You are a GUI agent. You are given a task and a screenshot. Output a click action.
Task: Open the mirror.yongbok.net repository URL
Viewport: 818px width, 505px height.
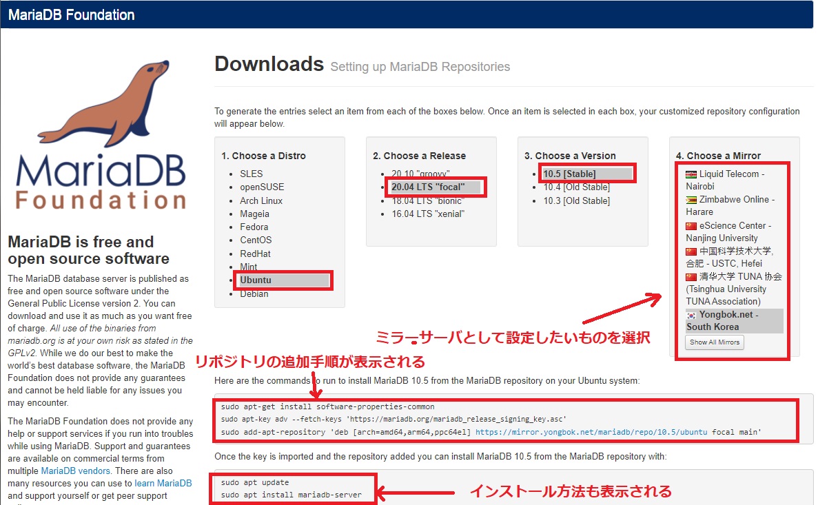click(591, 432)
